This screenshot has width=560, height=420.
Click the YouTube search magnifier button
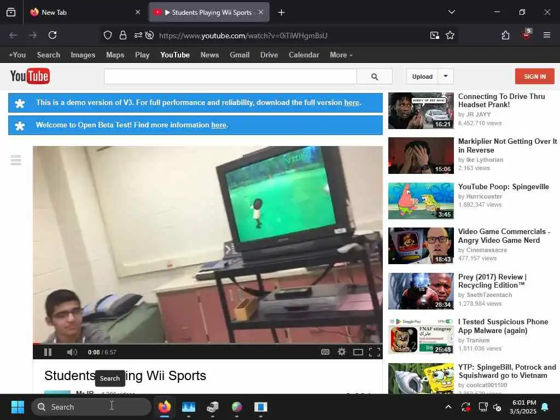(375, 77)
